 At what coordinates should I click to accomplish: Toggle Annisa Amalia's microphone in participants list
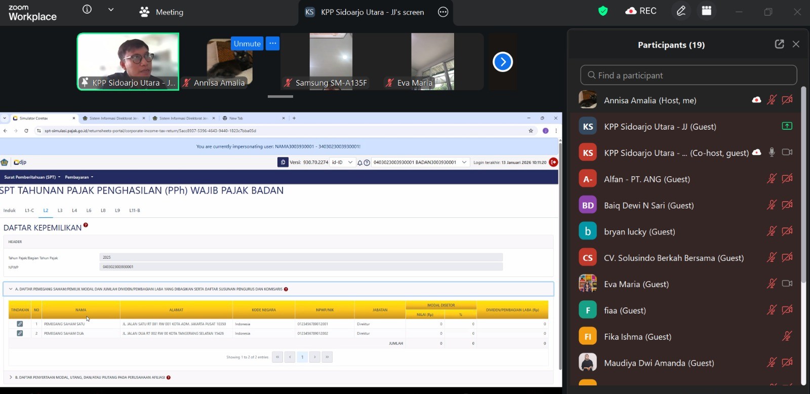pos(771,100)
